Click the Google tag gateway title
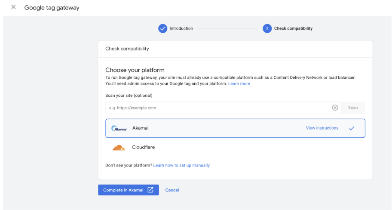The height and width of the screenshot is (210, 392). 52,8
